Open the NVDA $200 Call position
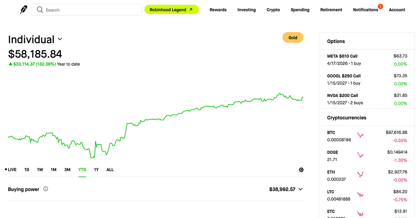 (x=367, y=99)
